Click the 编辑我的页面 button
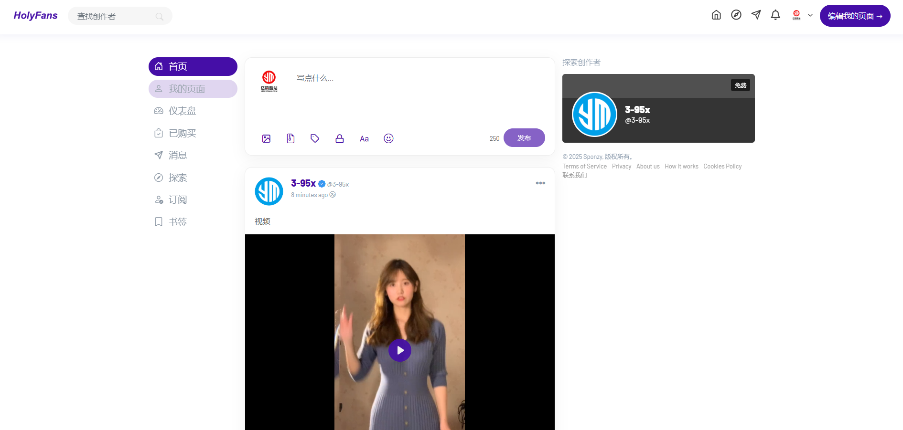 tap(855, 16)
